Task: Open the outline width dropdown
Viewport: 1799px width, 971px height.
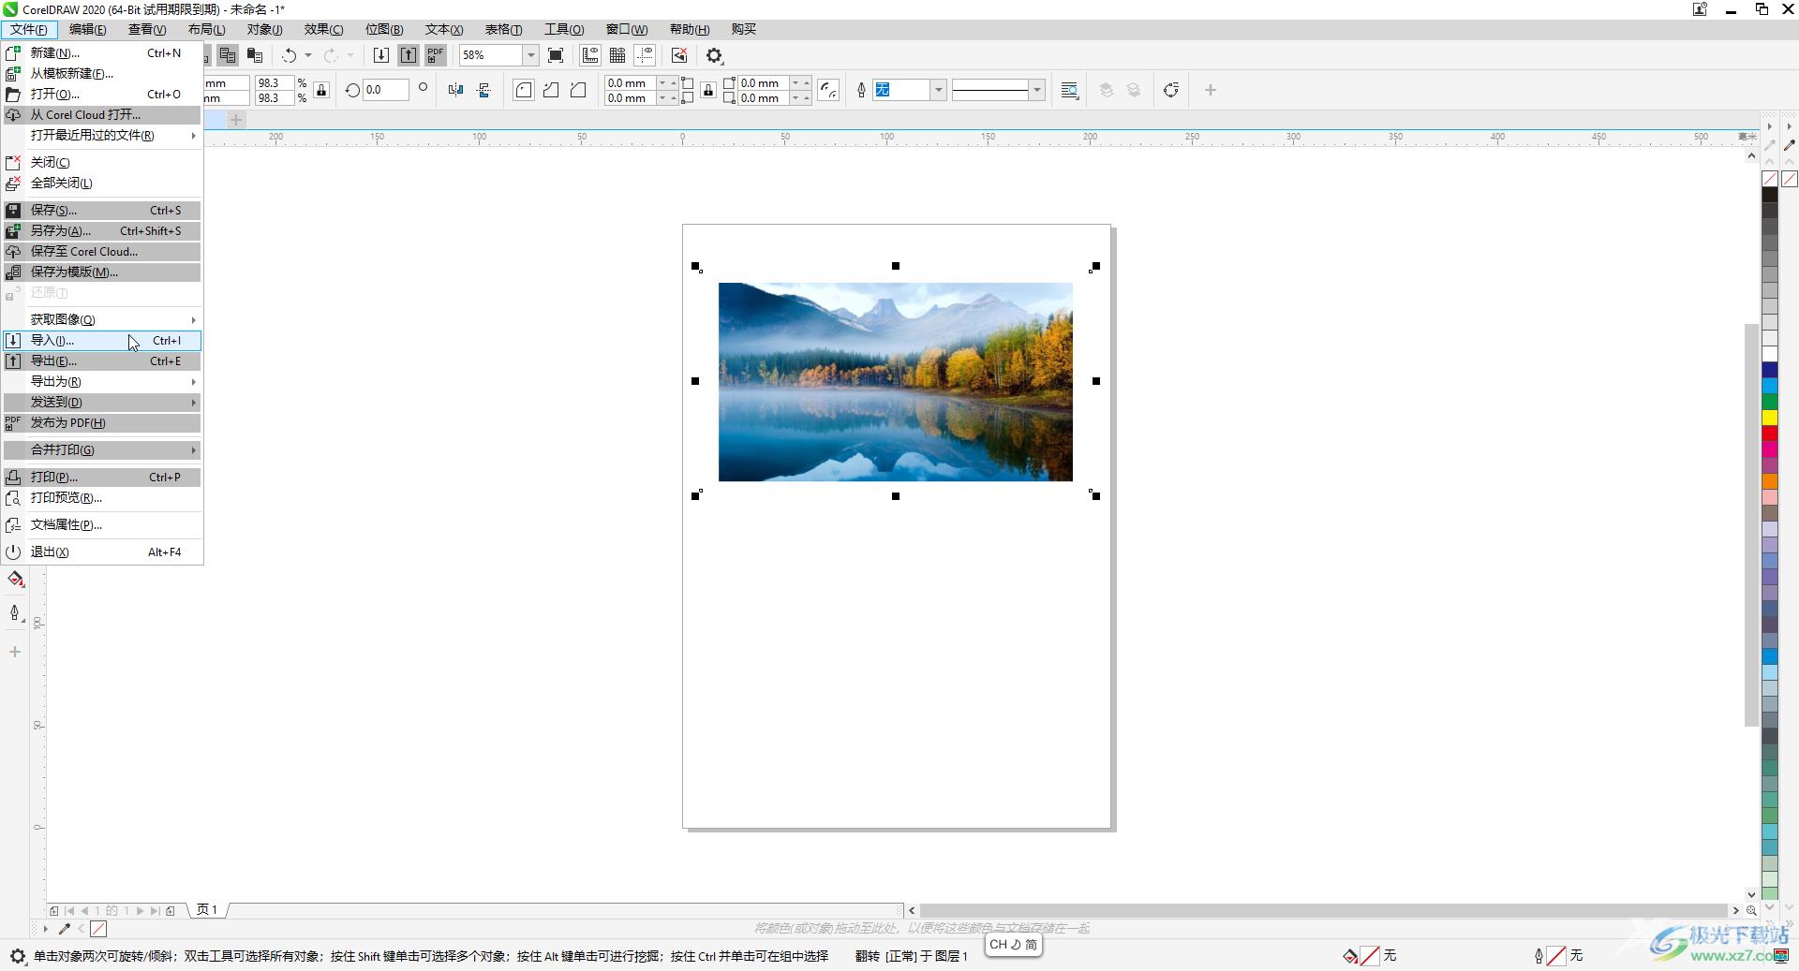Action: 937,90
